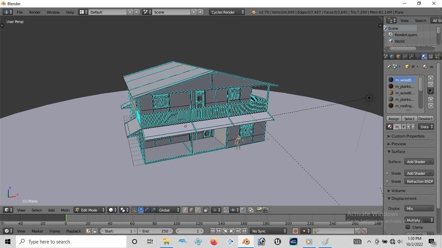The image size is (442, 248).
Task: Open the Edit Mode dropdown
Action: click(x=90, y=210)
